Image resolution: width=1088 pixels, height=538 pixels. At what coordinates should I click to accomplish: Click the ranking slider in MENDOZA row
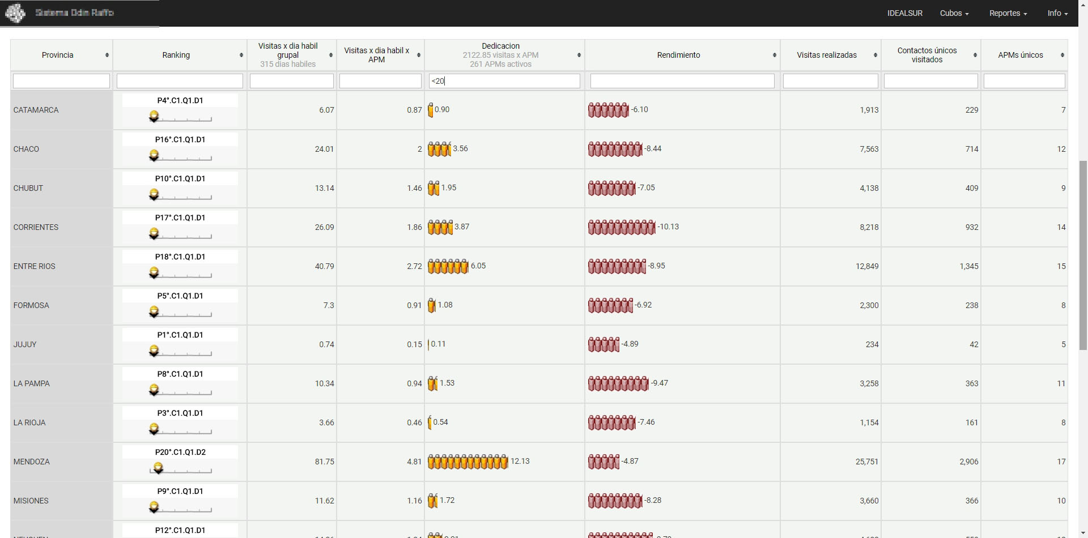(180, 469)
